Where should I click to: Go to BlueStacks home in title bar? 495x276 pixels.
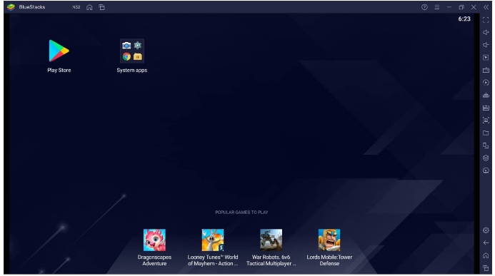coord(89,7)
